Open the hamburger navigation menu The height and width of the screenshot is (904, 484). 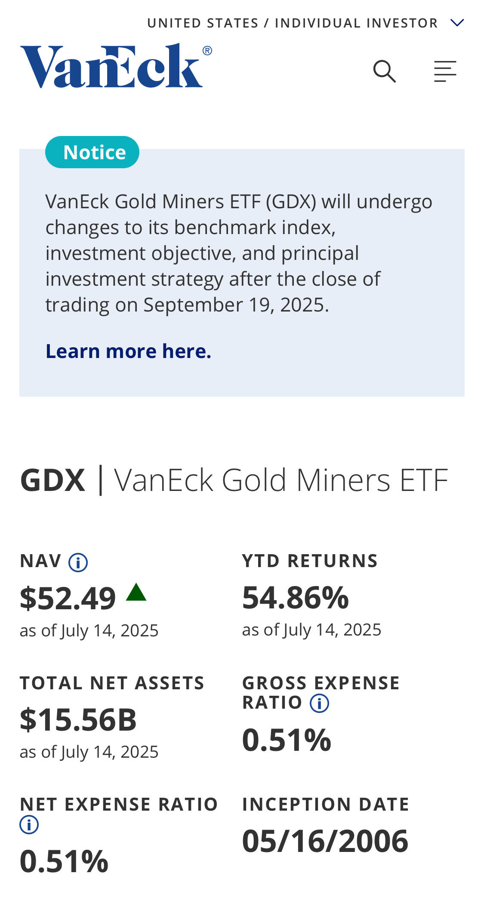pos(445,71)
